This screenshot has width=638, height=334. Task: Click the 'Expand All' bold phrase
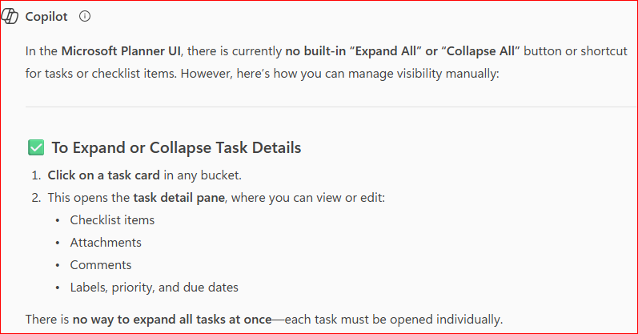[386, 51]
